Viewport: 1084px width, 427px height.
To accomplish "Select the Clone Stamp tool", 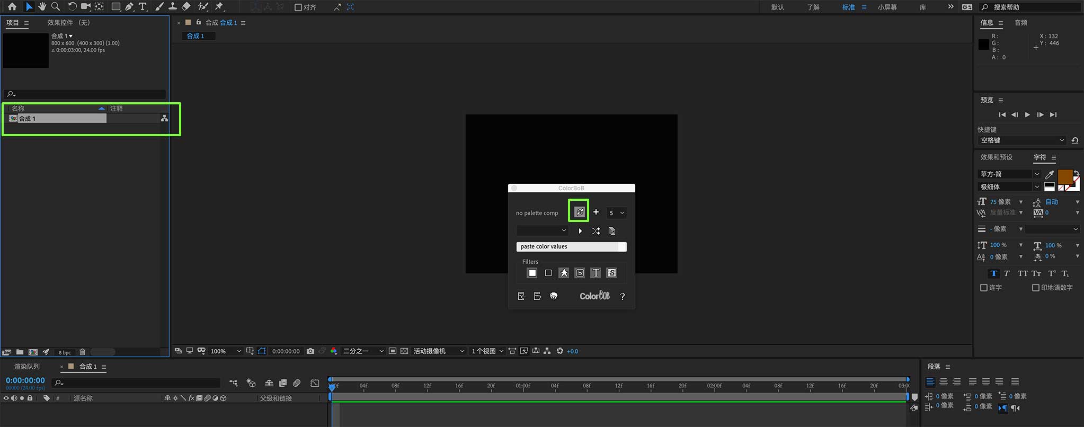I will (172, 7).
